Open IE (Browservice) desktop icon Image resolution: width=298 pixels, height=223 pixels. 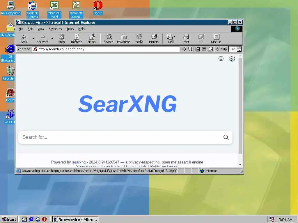pyautogui.click(x=8, y=53)
